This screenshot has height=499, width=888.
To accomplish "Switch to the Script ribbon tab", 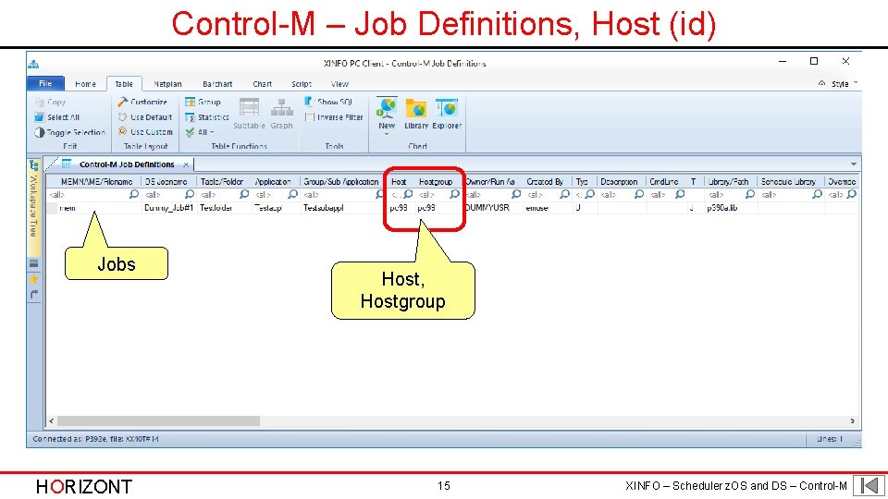I will (302, 84).
